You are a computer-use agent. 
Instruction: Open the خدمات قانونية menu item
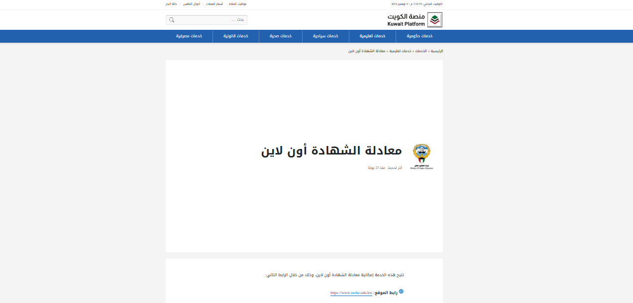pos(236,36)
